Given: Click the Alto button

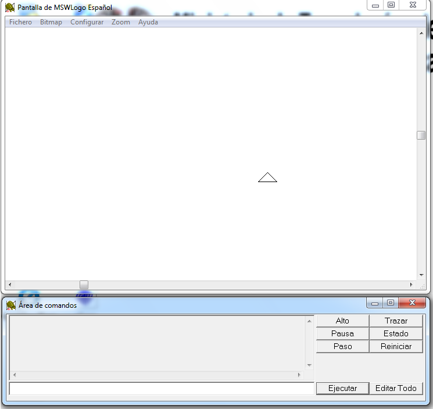Looking at the screenshot, I should (342, 321).
